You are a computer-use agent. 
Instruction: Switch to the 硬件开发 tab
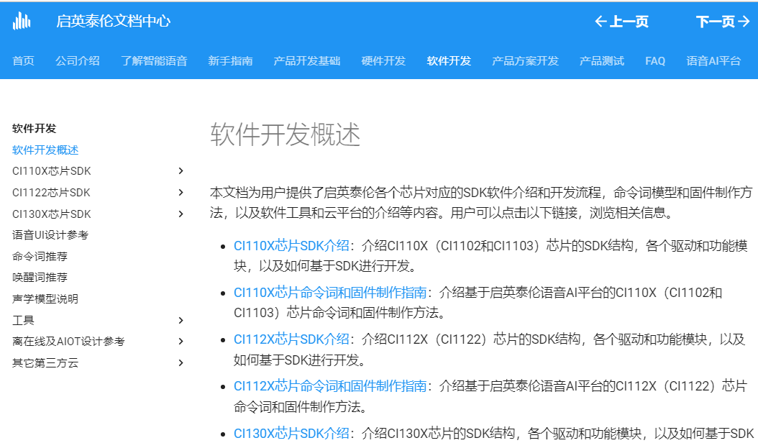pos(383,61)
